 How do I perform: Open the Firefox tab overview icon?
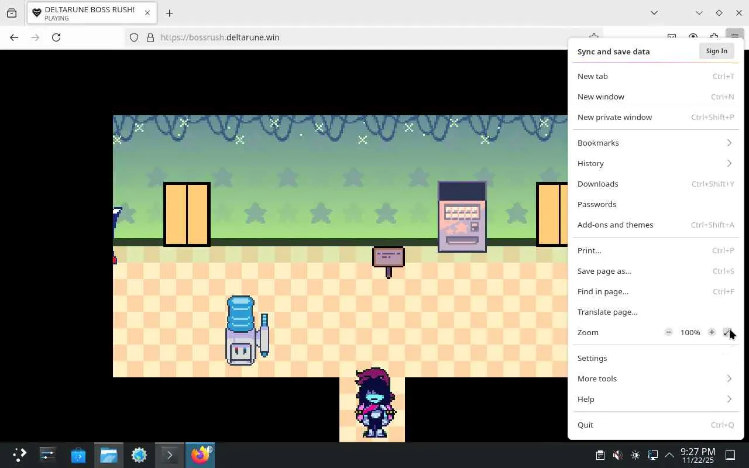click(x=12, y=13)
